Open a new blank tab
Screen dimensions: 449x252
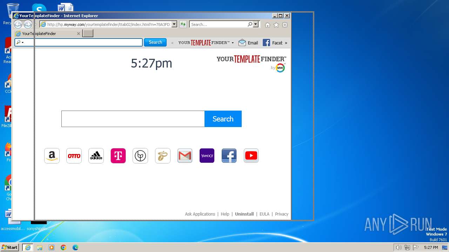88,33
